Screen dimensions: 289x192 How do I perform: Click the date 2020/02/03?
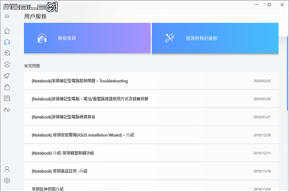pyautogui.click(x=262, y=81)
